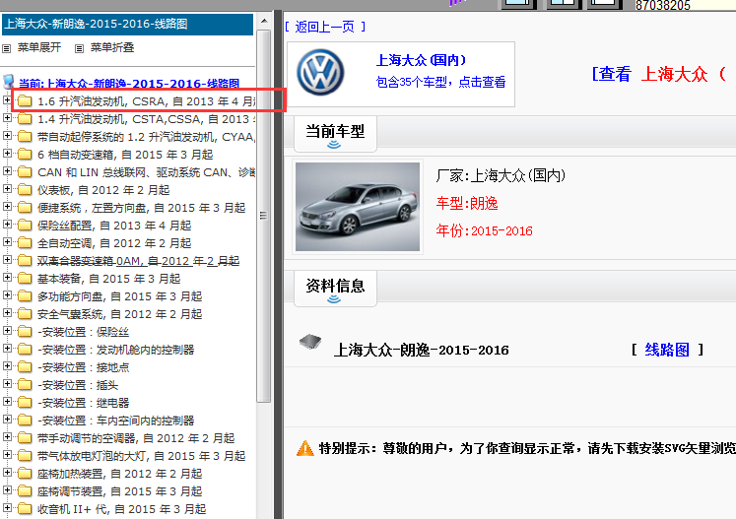This screenshot has width=736, height=519.
Task: Click the chevron under 当前车型 tab
Action: [334, 145]
